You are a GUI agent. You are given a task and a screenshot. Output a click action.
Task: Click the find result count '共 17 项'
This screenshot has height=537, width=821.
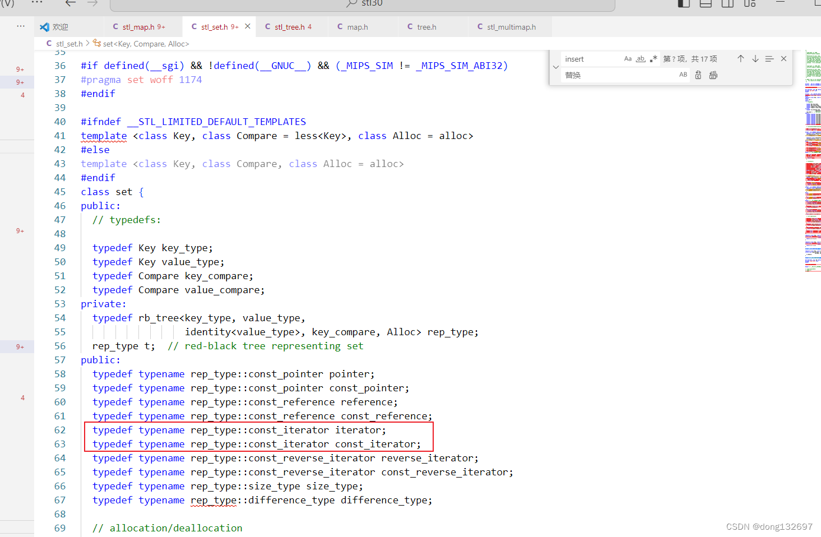click(x=704, y=59)
